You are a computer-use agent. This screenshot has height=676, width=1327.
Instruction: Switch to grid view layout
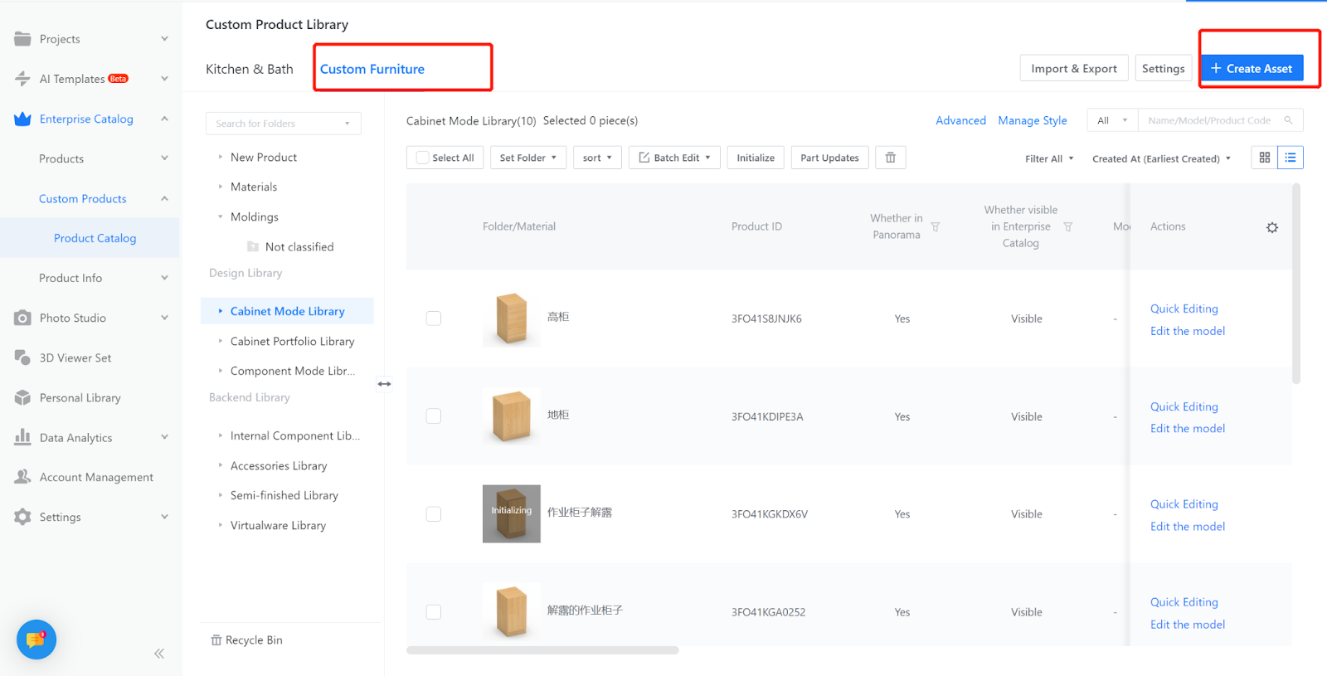pos(1264,158)
